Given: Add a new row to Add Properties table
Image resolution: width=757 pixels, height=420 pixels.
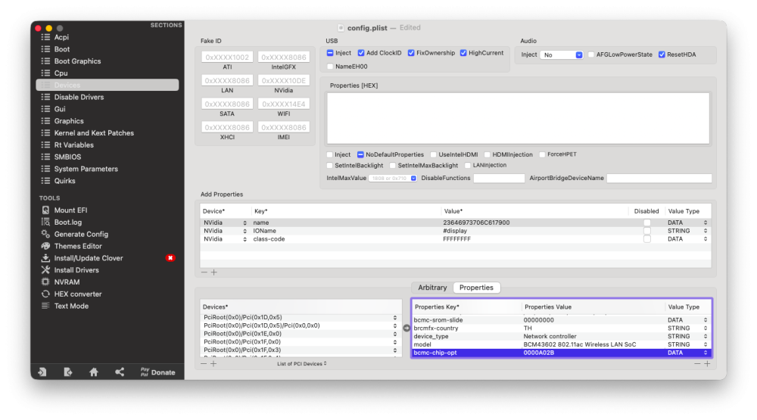Looking at the screenshot, I should pos(214,272).
